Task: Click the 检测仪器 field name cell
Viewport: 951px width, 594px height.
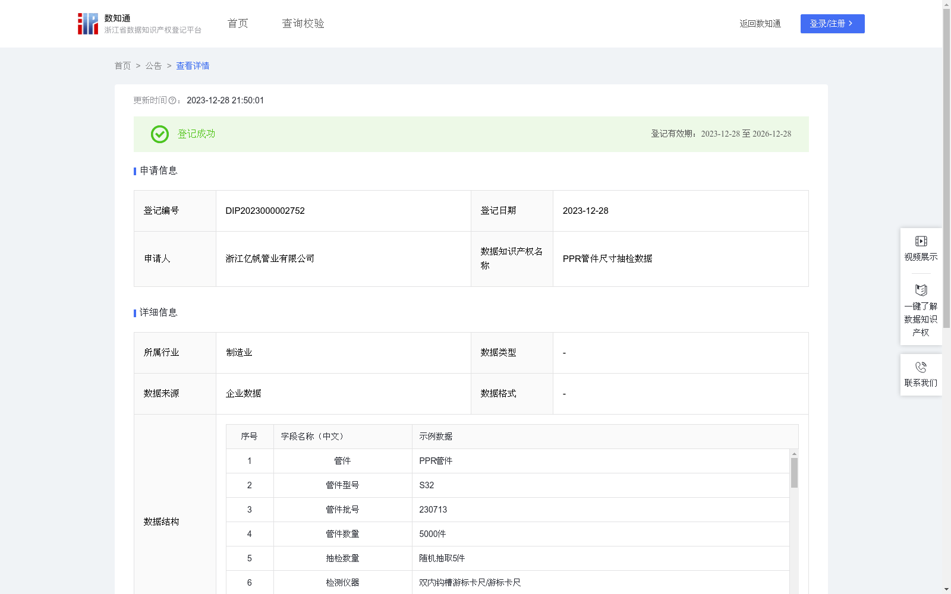Action: (342, 583)
